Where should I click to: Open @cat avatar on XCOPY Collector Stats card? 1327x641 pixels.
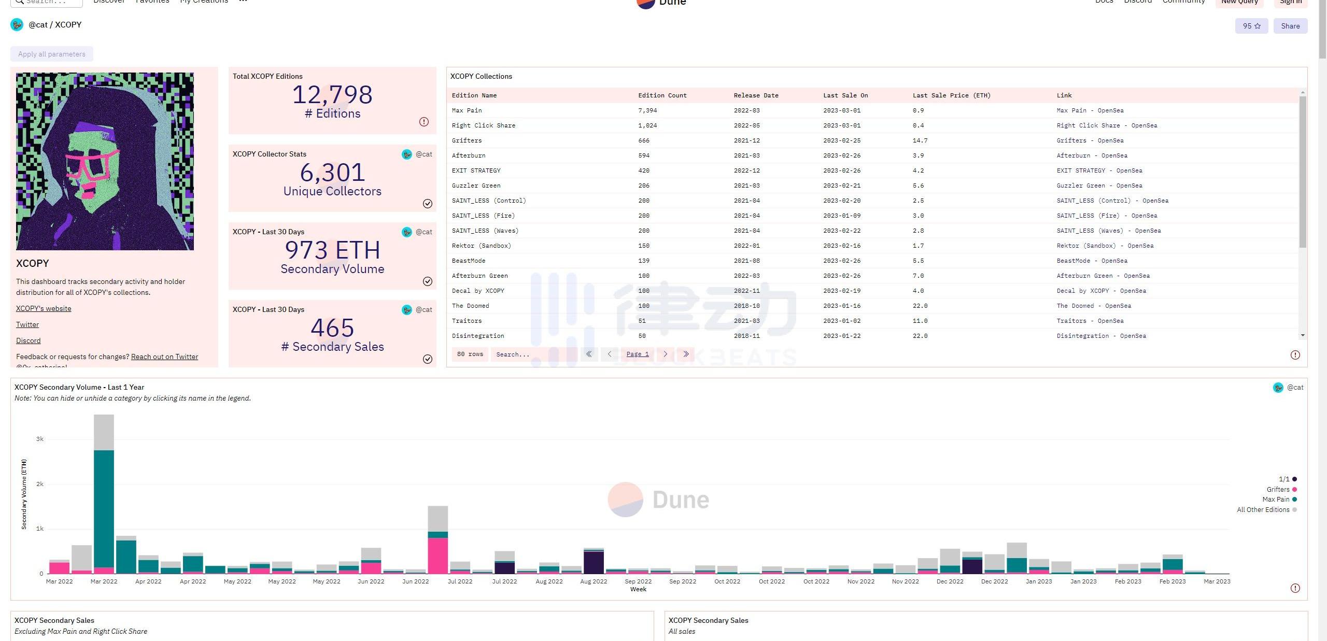[x=407, y=154]
